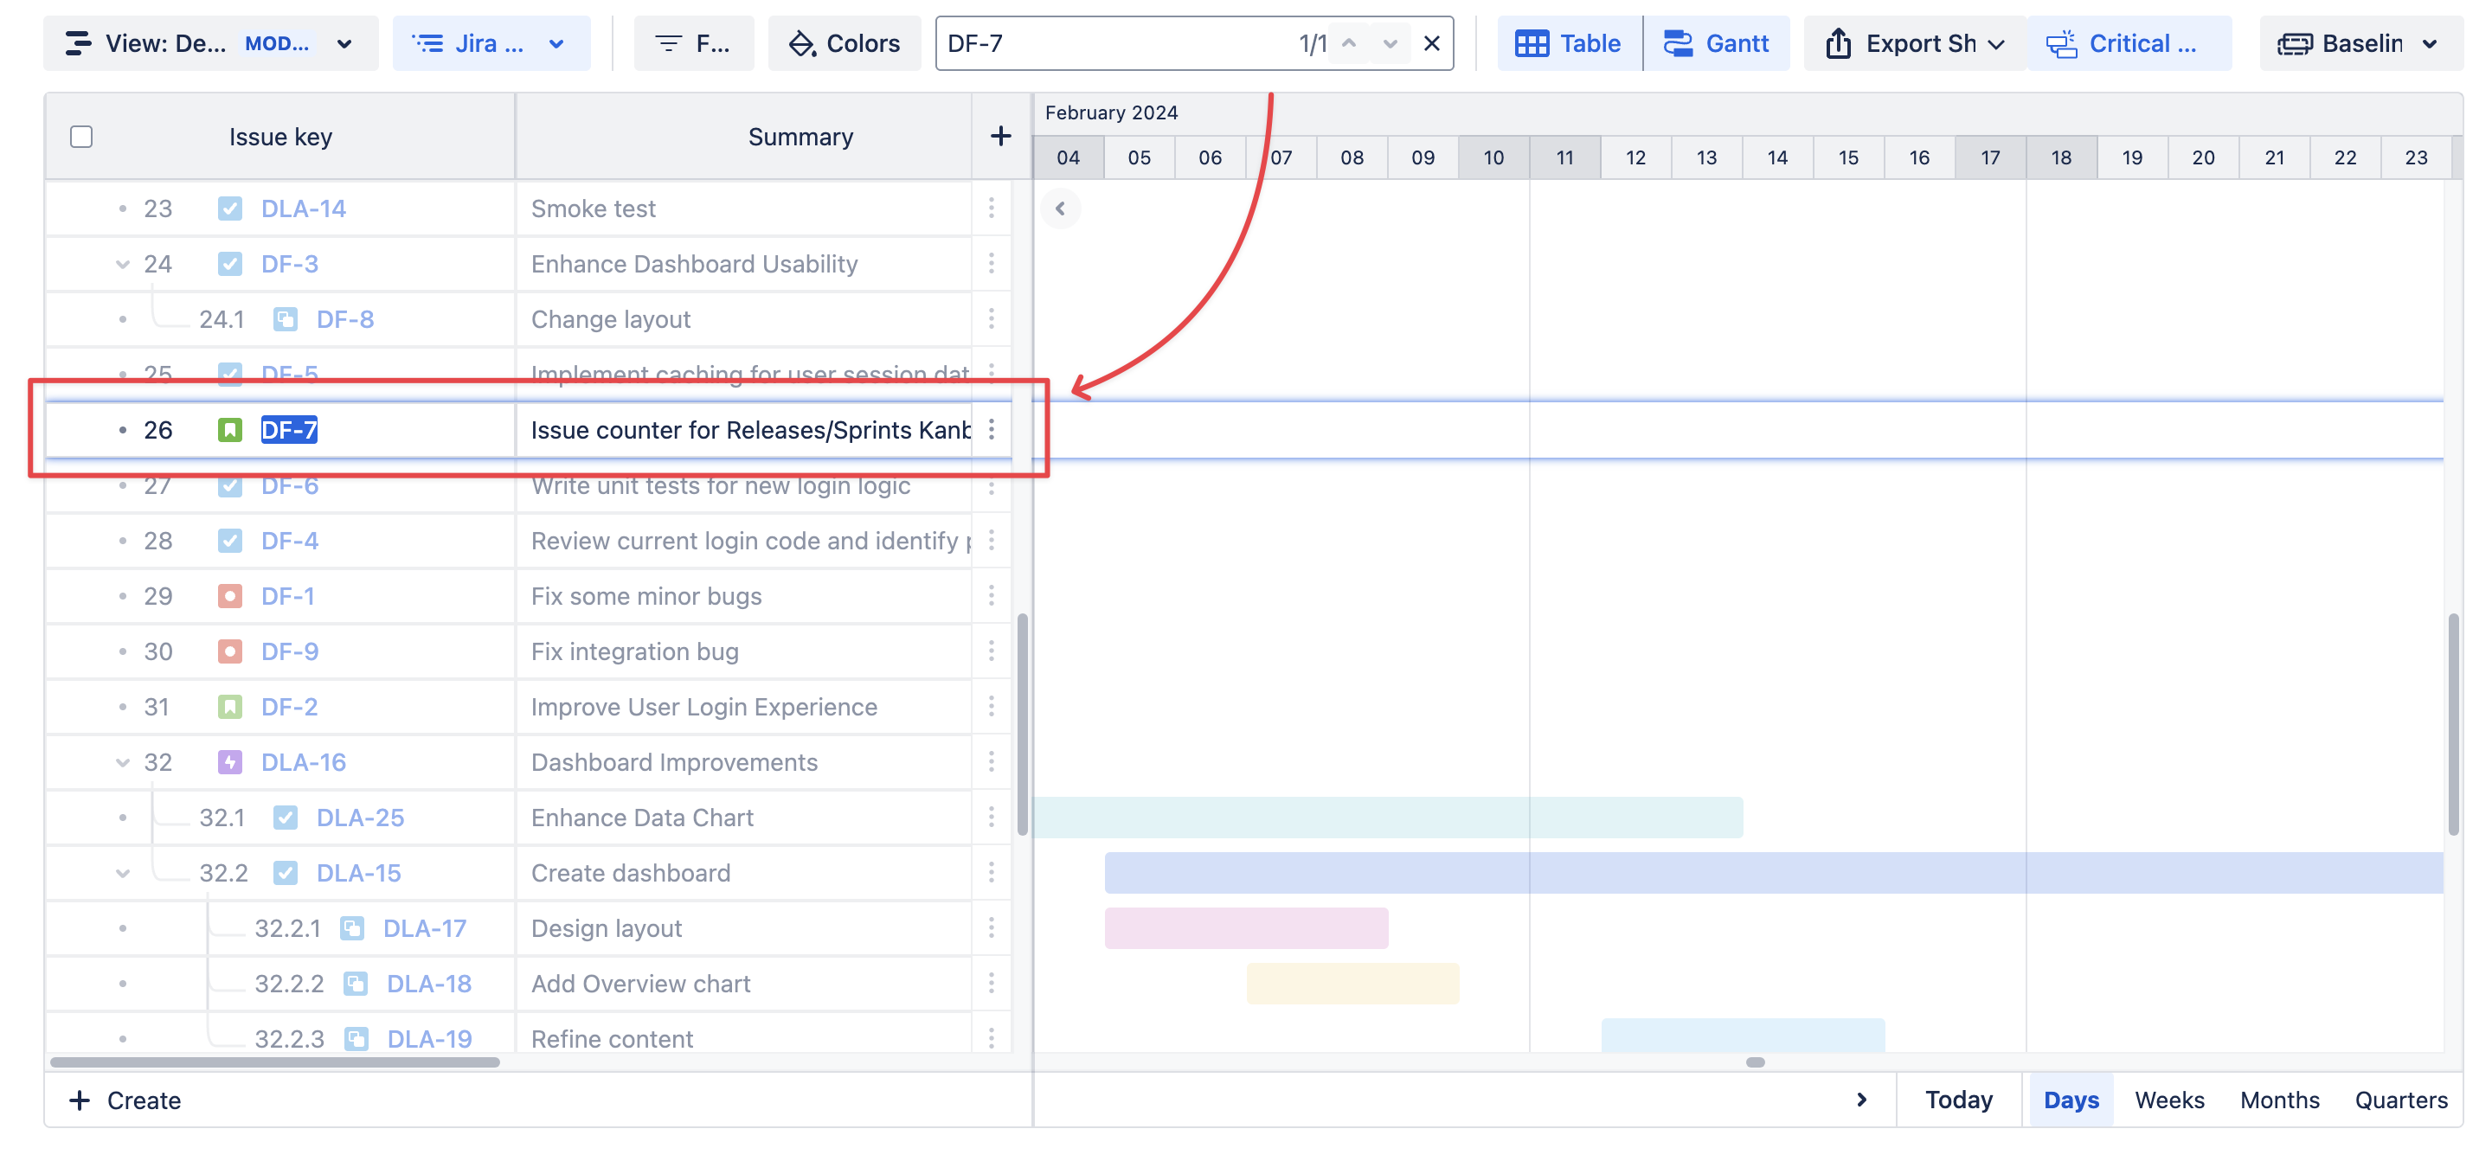Click the Today button
Image resolution: width=2492 pixels, height=1161 pixels.
[x=1958, y=1100]
